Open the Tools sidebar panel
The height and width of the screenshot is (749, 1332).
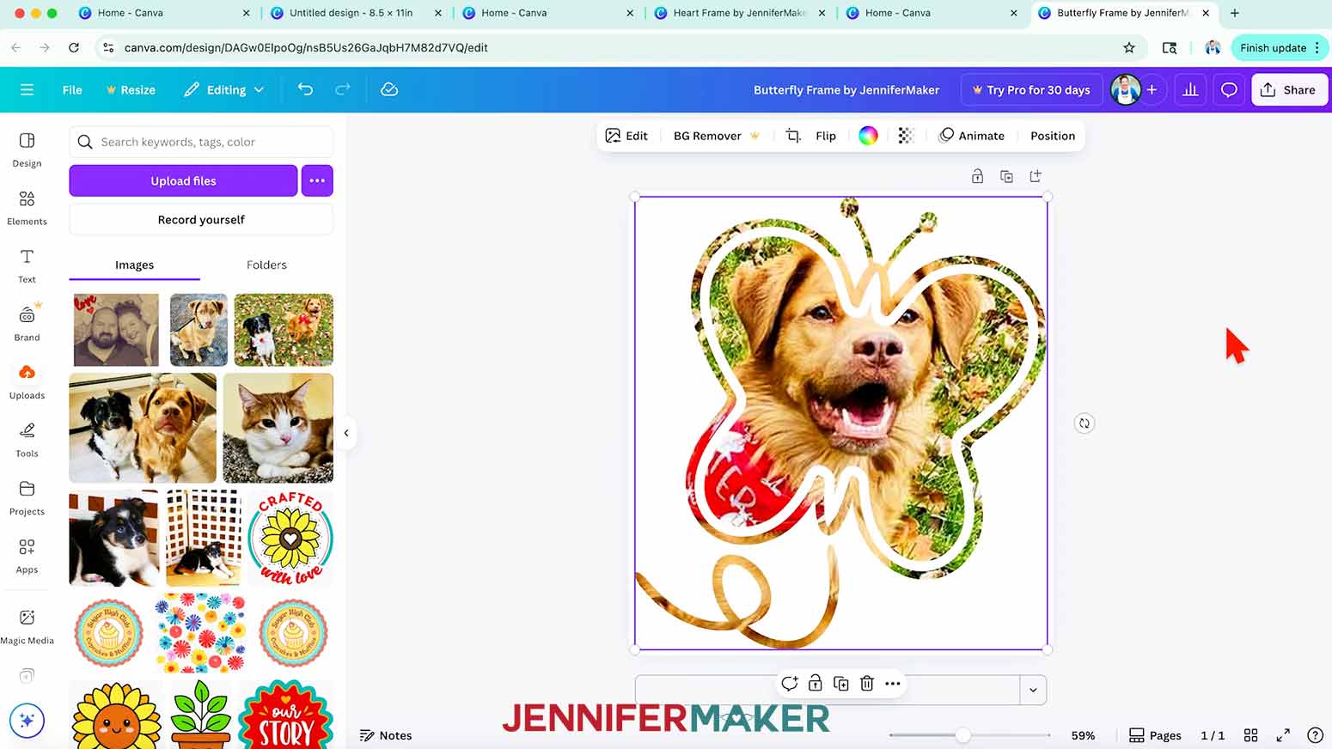(27, 440)
